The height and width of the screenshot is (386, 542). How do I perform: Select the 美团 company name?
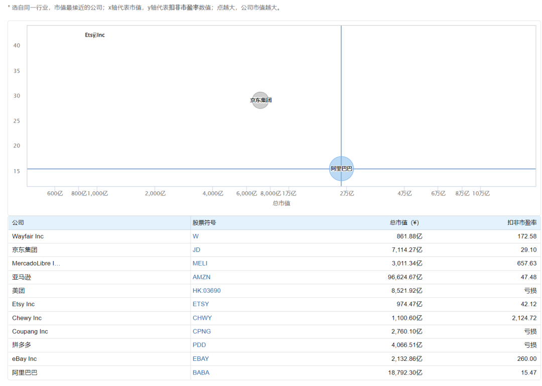(x=19, y=291)
